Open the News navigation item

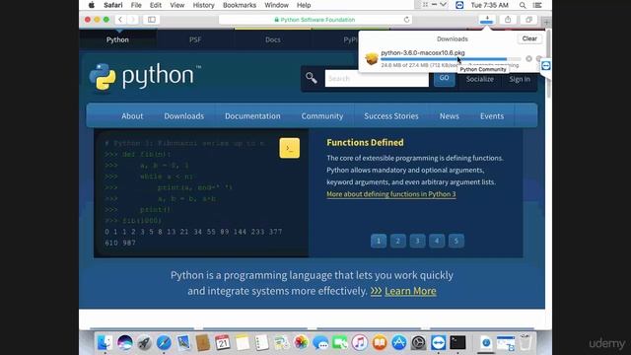[x=450, y=116]
